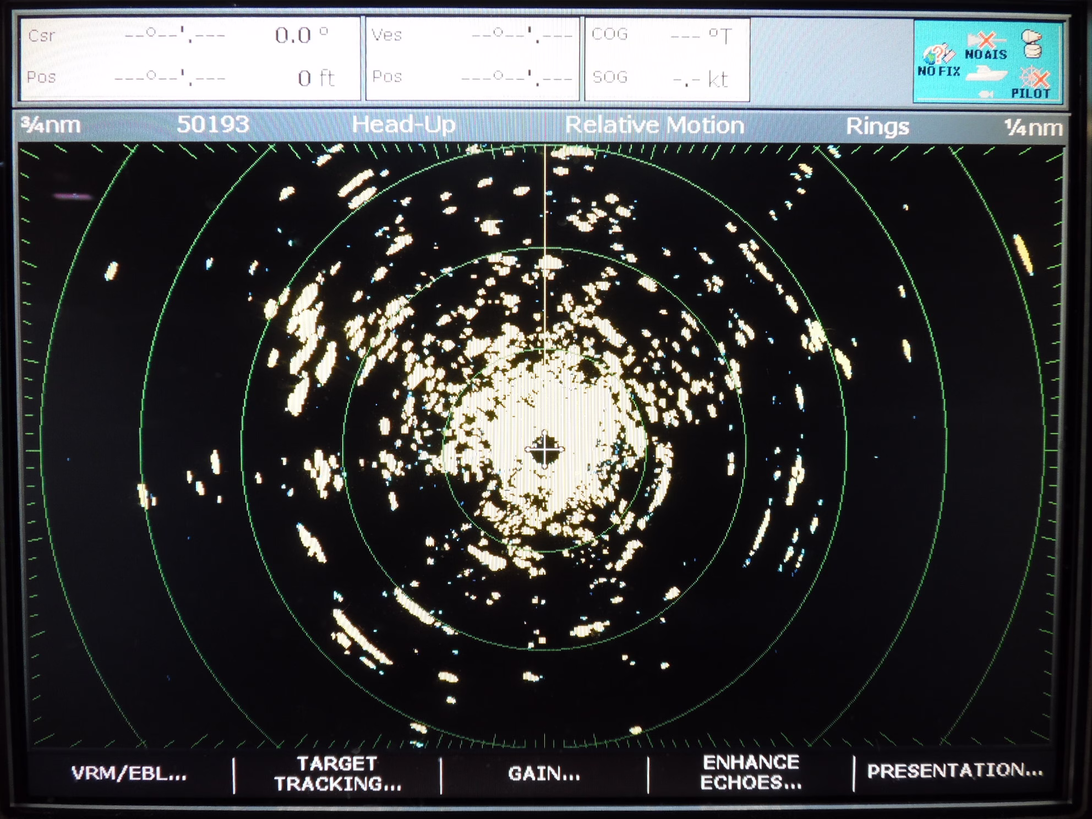Screen dimensions: 1092x819
Task: Tap the Relative Motion mode label
Action: click(x=654, y=125)
